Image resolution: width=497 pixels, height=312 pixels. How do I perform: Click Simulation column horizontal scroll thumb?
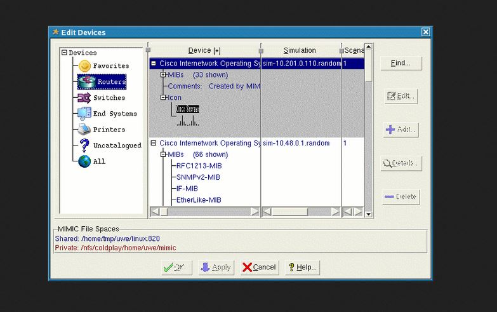[x=289, y=212]
